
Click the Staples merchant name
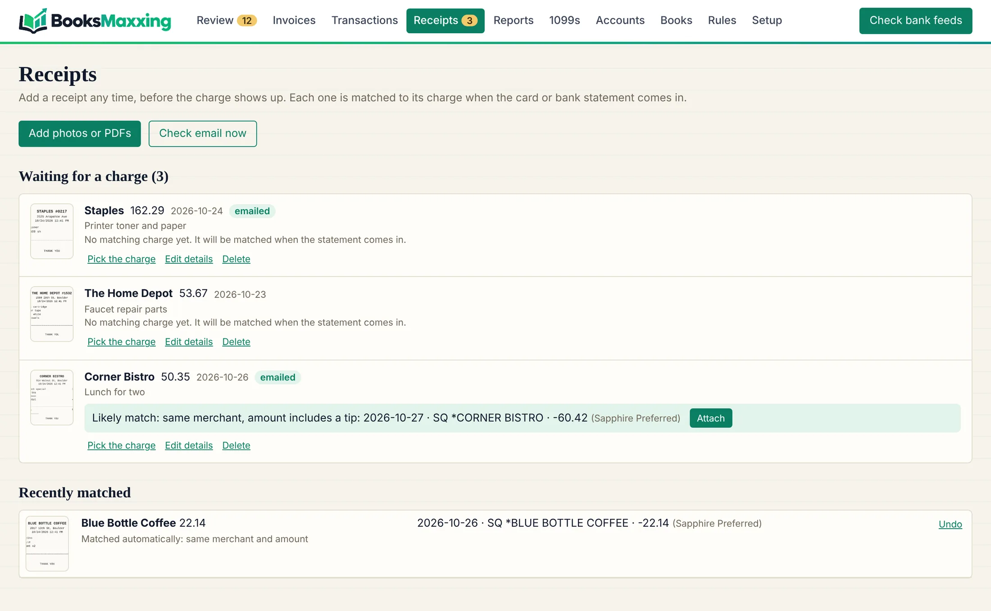click(104, 211)
